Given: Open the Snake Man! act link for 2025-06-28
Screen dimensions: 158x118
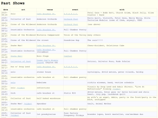Looking at the screenshot, I should pos(16,56).
